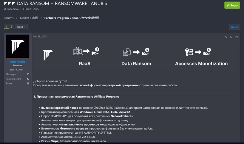Viewport: 244px width, 144px height.
Task: Click the RaaS skull laptop icon
Action: tap(78, 51)
